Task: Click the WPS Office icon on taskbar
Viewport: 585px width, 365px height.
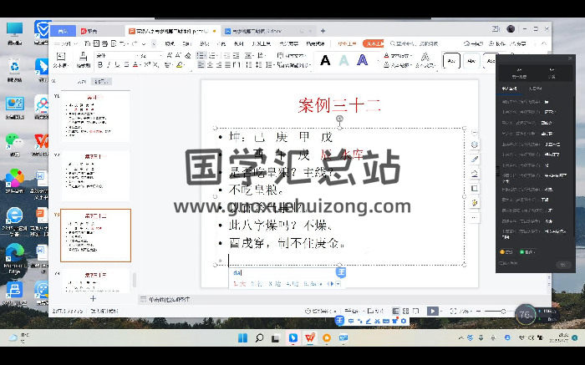Action: (x=310, y=338)
